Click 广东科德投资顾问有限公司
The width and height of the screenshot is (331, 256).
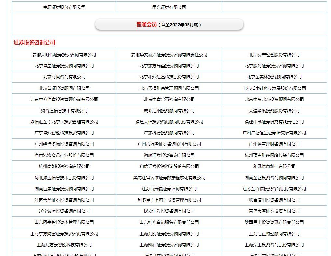coord(169,133)
